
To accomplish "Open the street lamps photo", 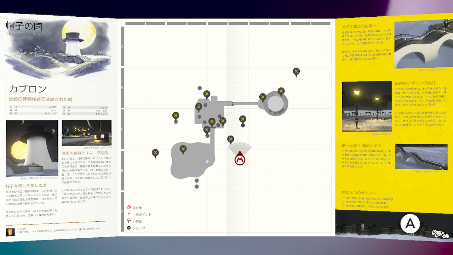I will pyautogui.click(x=367, y=107).
